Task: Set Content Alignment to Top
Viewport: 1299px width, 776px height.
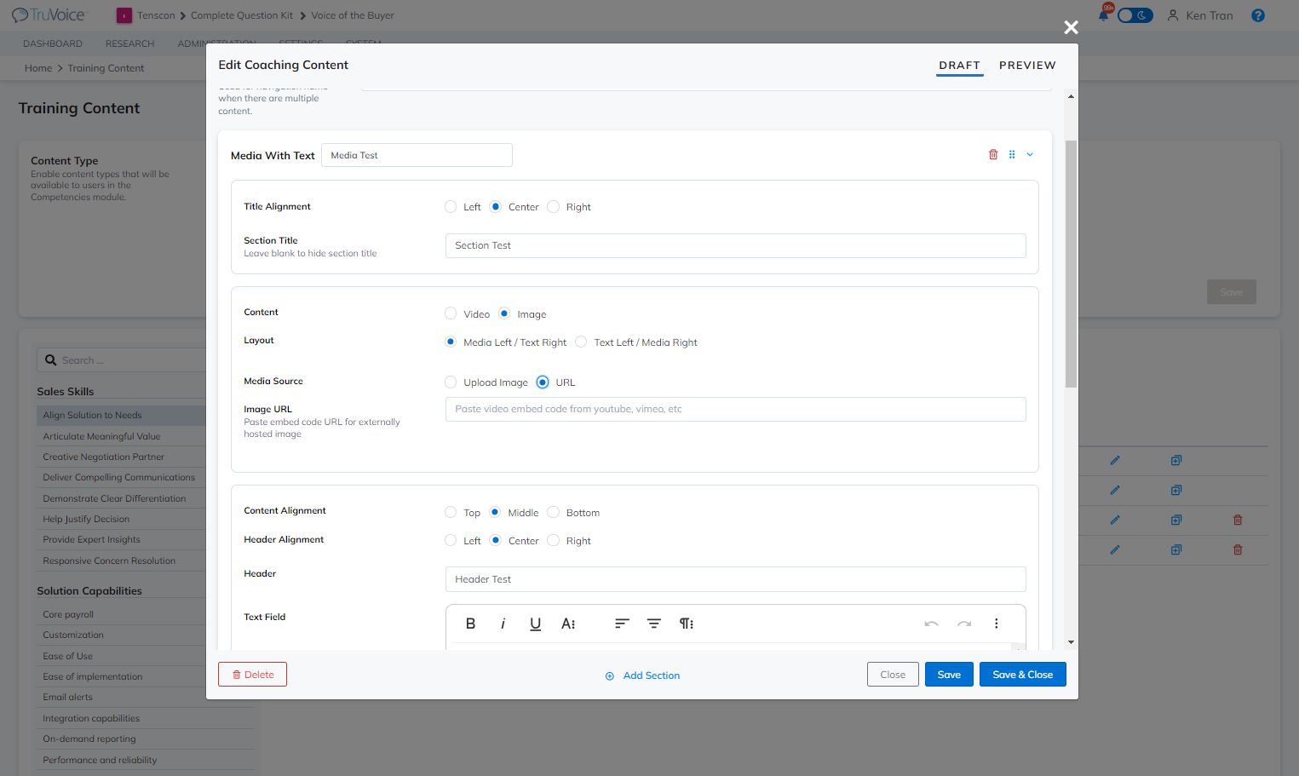Action: (x=451, y=513)
